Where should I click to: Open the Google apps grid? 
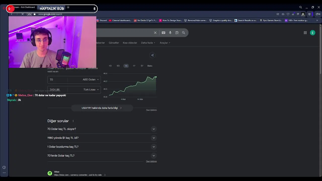click(305, 33)
